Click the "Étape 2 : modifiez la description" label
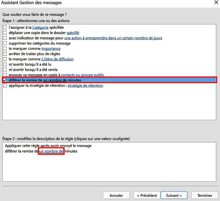This screenshot has height=201, width=220. point(66,139)
